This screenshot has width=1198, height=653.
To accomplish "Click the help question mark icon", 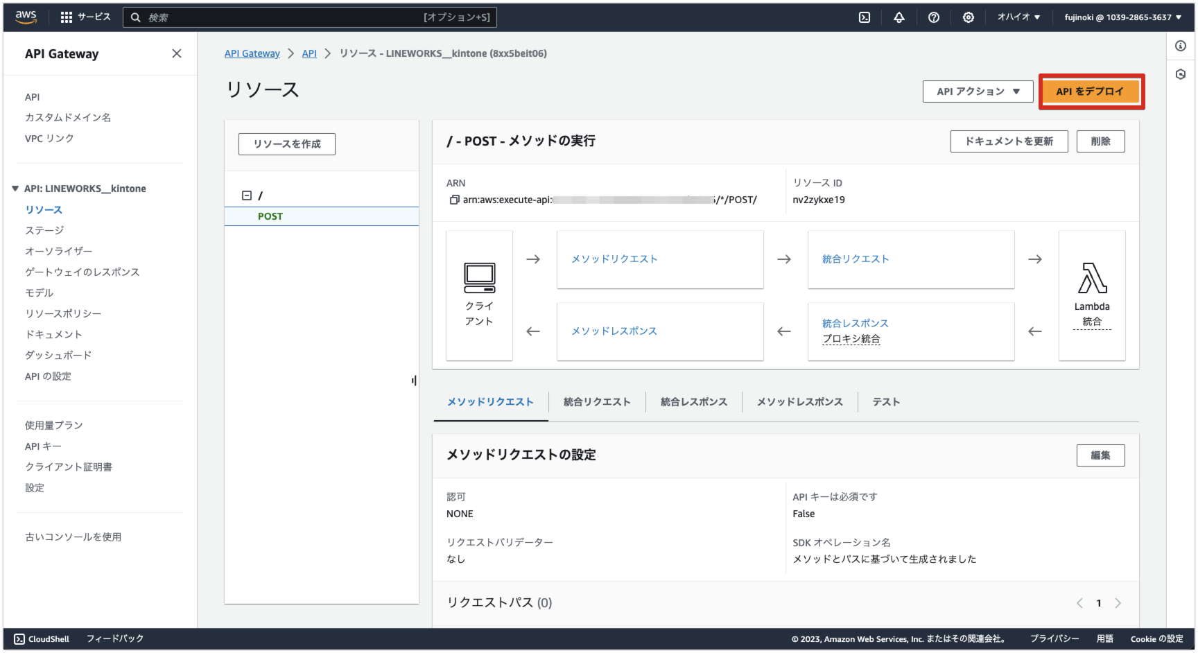I will (x=934, y=17).
